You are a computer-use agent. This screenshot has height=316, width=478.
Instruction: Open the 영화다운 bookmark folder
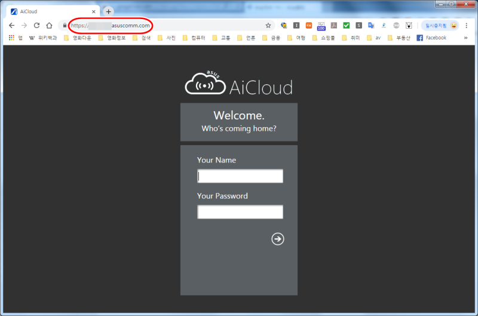(78, 38)
